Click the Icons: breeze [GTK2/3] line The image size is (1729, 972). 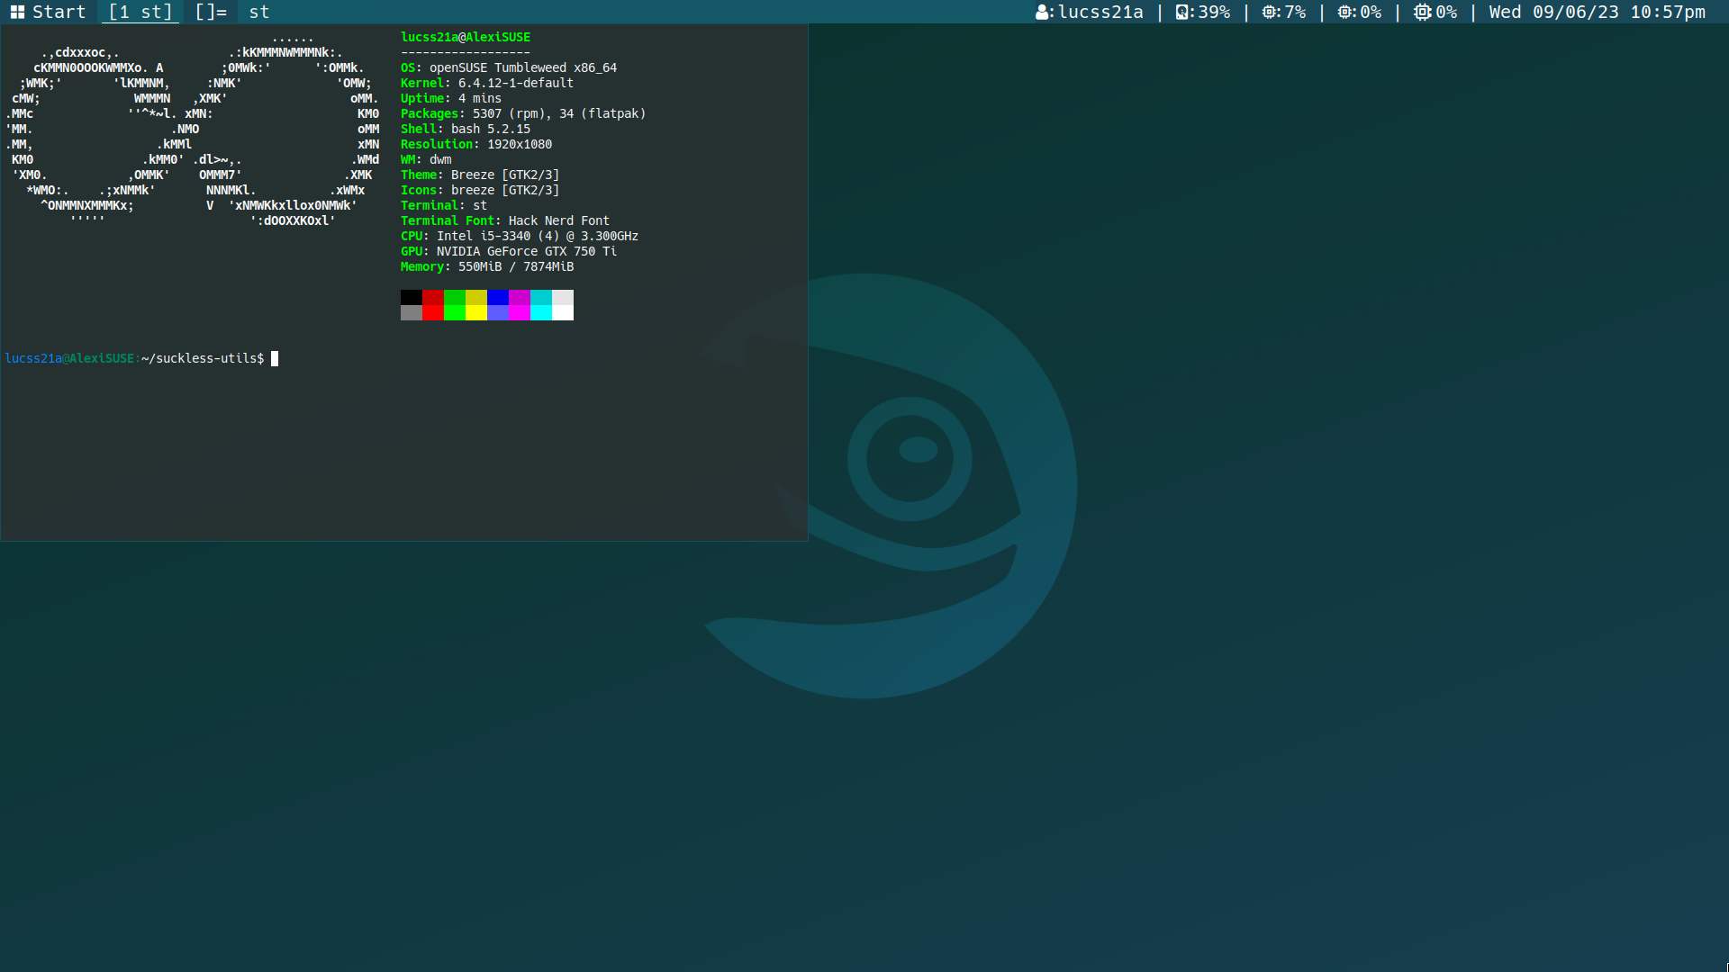point(480,190)
